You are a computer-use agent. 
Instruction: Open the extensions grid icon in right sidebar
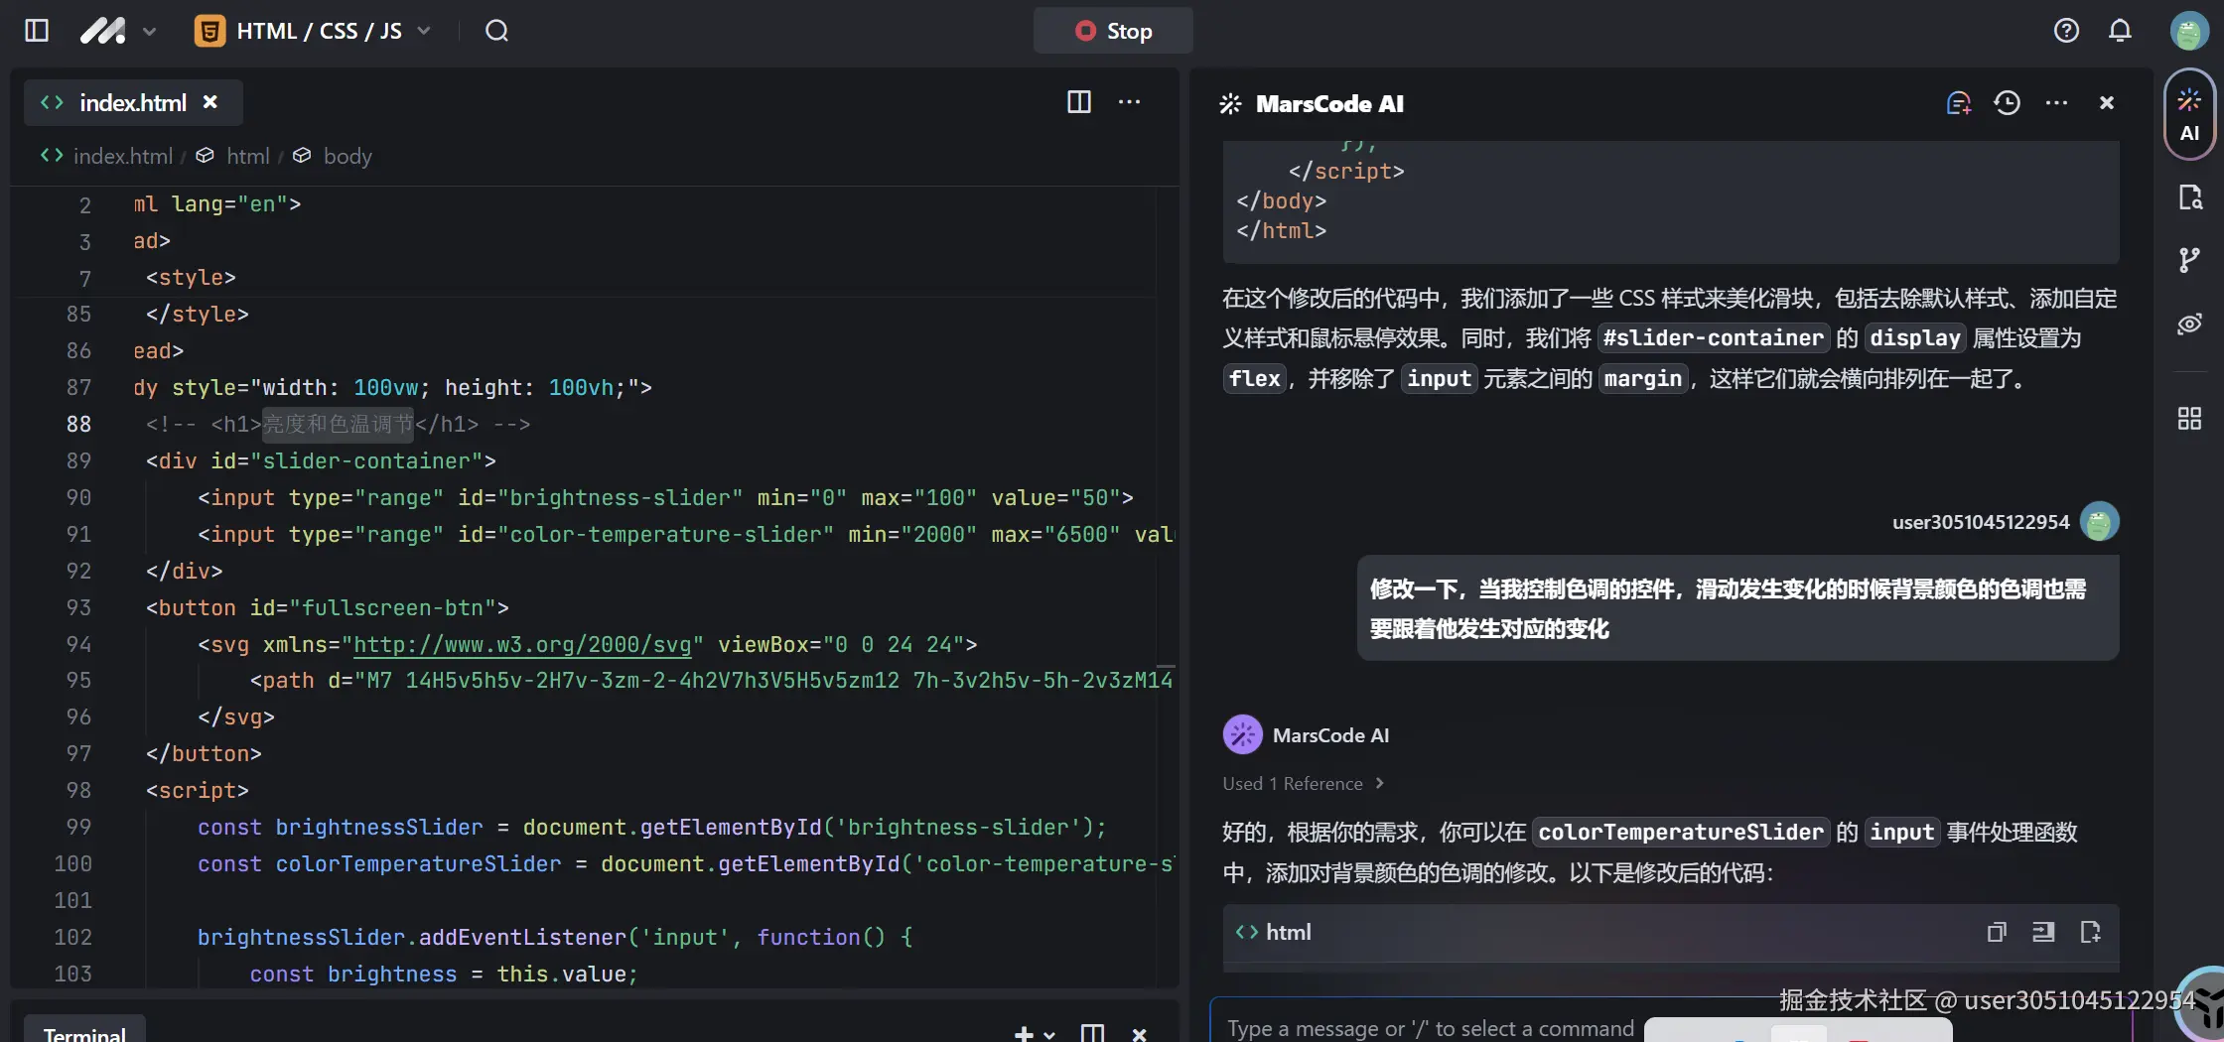click(x=2189, y=419)
